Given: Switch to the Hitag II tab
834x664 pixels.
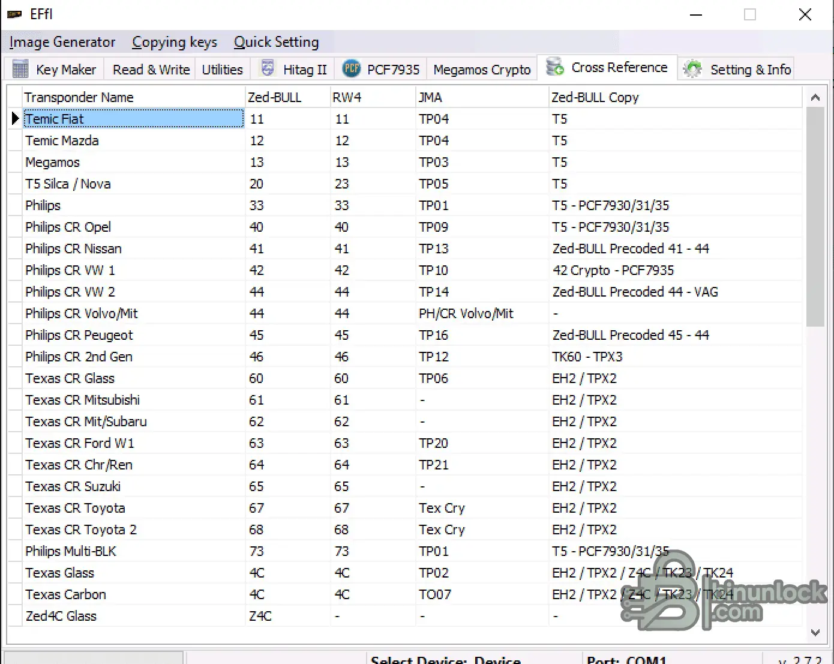Looking at the screenshot, I should pos(294,70).
